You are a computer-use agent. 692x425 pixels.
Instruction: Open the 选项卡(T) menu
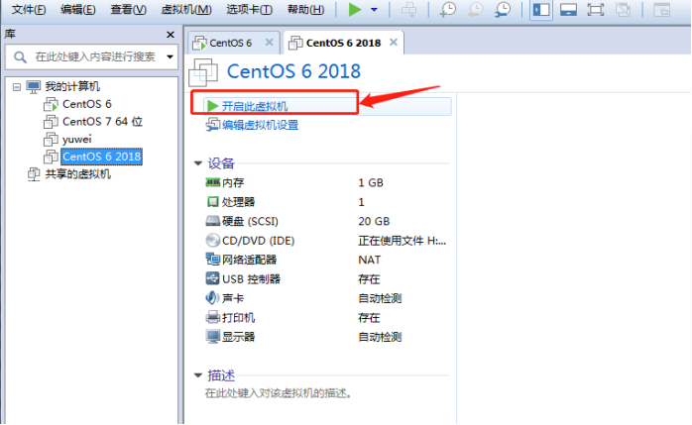click(x=249, y=9)
